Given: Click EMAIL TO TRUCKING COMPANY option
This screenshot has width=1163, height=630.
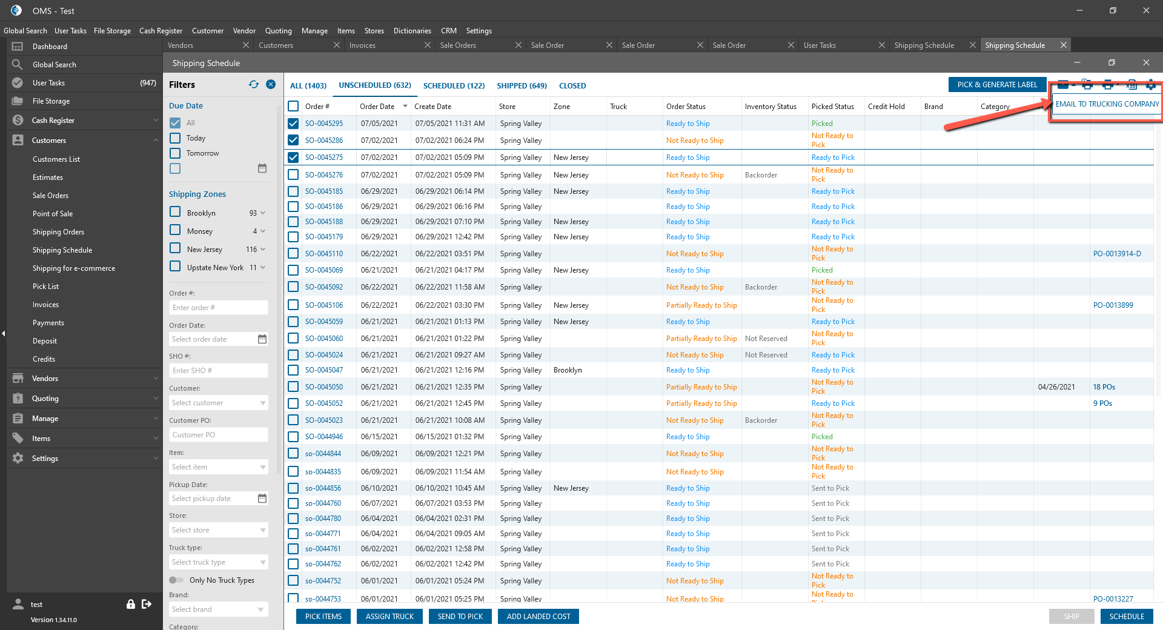Looking at the screenshot, I should point(1107,104).
